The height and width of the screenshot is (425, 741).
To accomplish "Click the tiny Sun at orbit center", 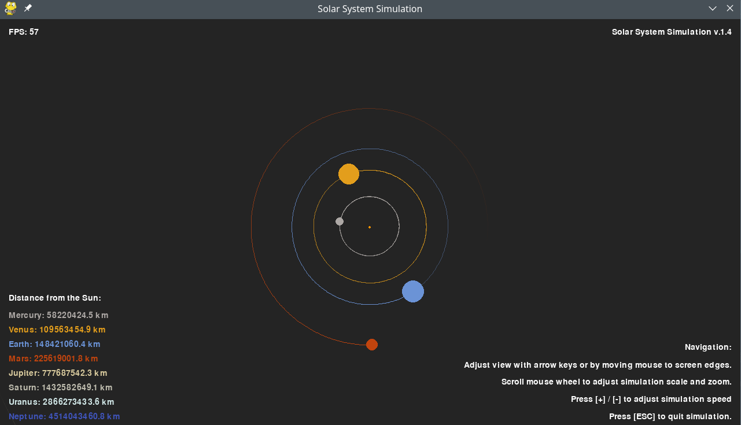I will tap(370, 227).
